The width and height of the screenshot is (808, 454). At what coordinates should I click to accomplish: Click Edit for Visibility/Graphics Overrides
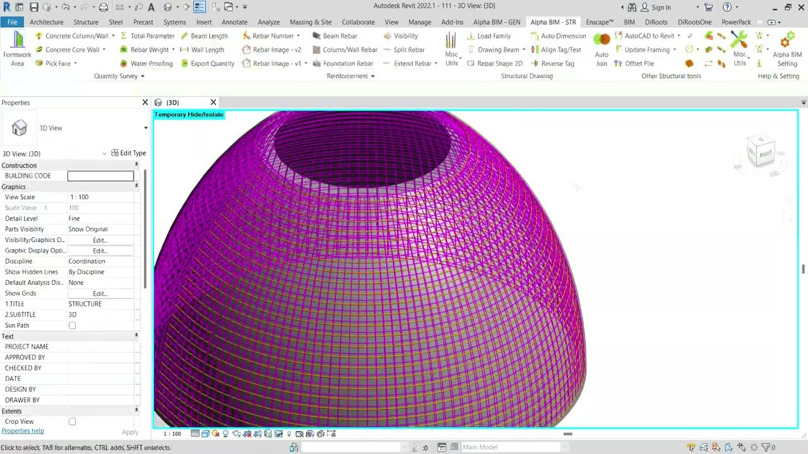pos(100,240)
